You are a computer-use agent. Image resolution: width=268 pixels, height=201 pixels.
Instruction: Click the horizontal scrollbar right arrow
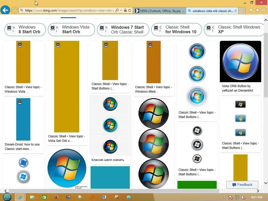point(258,191)
